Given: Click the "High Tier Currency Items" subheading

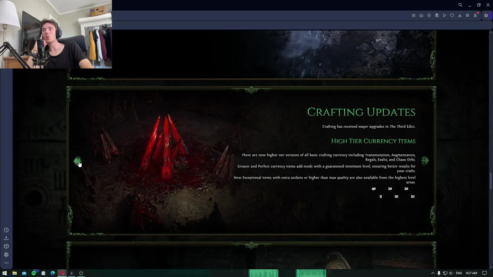Looking at the screenshot, I should click(x=373, y=141).
